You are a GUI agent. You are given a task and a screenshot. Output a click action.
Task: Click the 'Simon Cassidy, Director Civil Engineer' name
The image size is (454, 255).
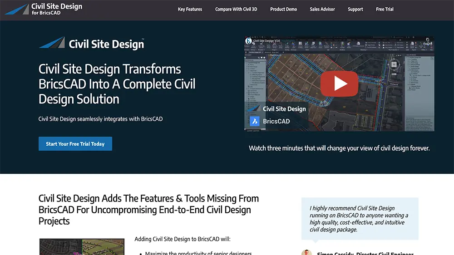(365, 253)
